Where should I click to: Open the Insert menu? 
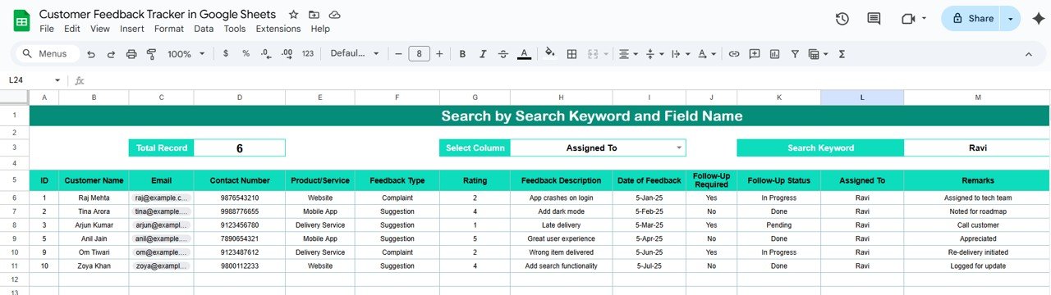132,29
